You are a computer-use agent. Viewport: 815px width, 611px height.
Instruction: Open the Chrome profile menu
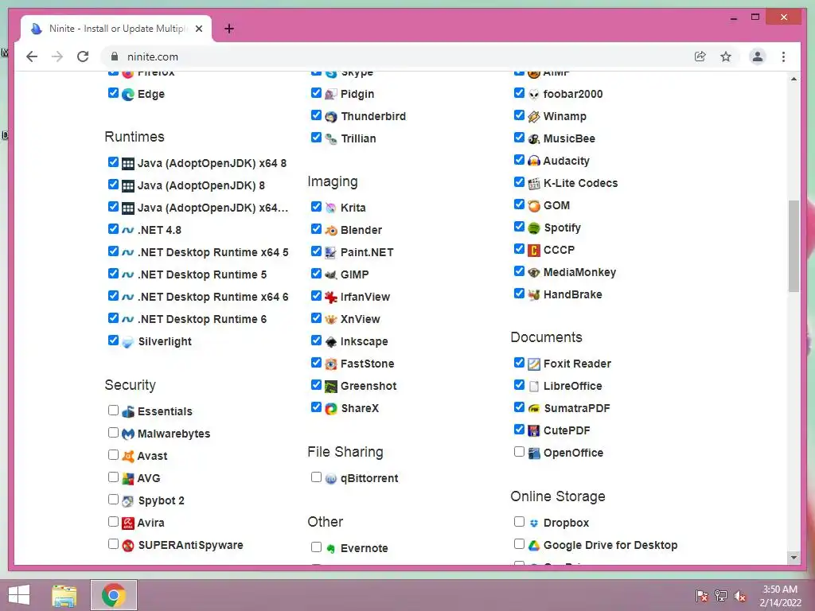click(x=758, y=56)
